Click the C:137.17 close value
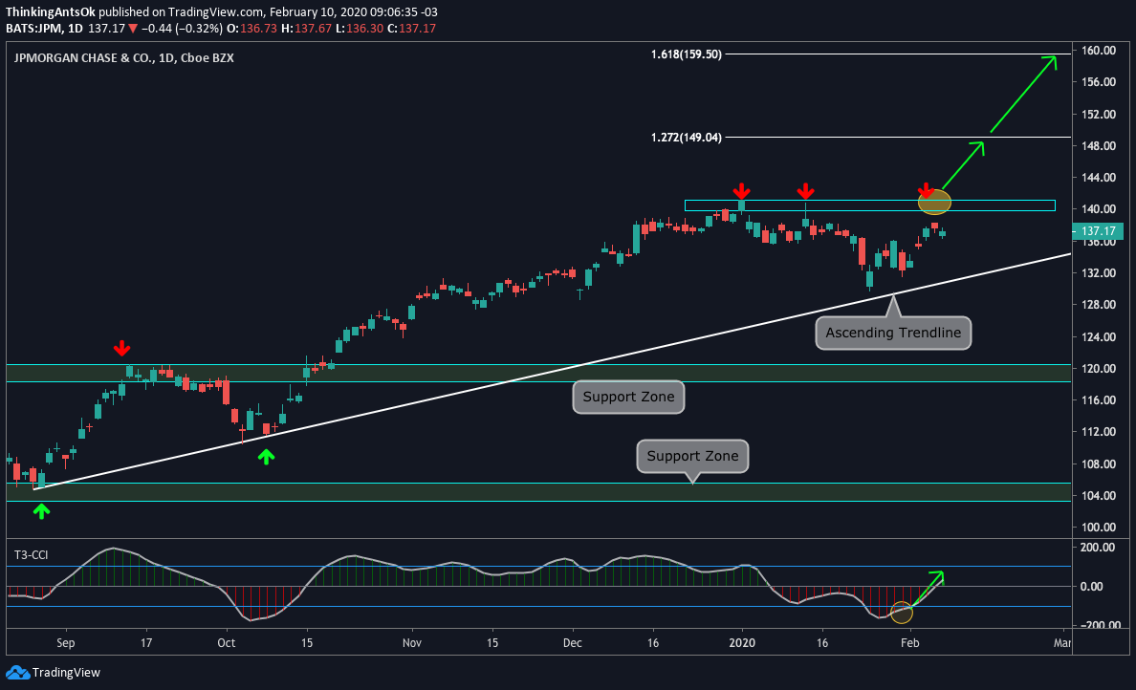 (x=411, y=29)
